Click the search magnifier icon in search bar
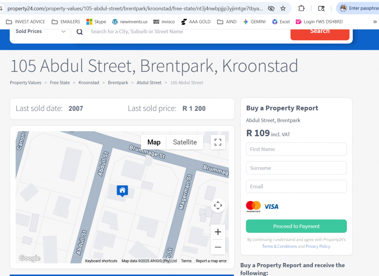The image size is (379, 276). coord(80,32)
